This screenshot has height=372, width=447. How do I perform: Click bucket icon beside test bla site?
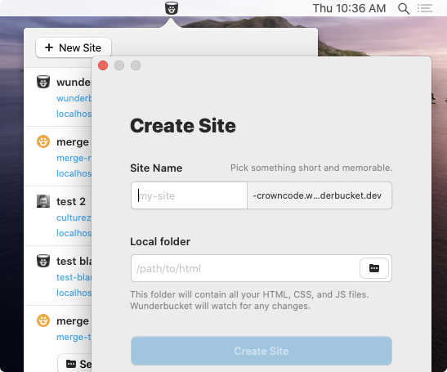click(x=43, y=261)
